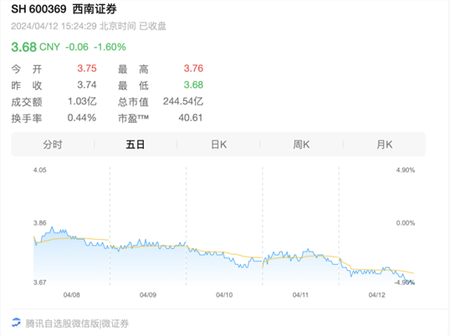Select the 04/10 date marker

[224, 295]
